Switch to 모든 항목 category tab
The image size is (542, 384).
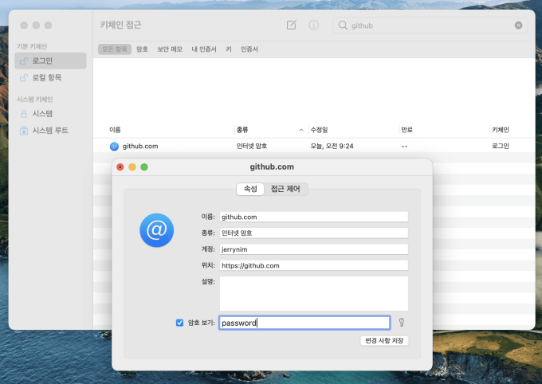point(115,49)
